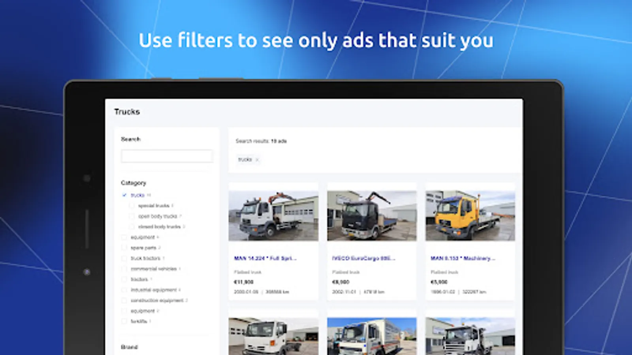Open the white cab-chassis truck photo

(x=273, y=336)
